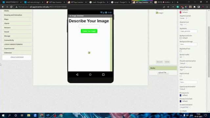Click the green Create Your Image button

coord(89,31)
